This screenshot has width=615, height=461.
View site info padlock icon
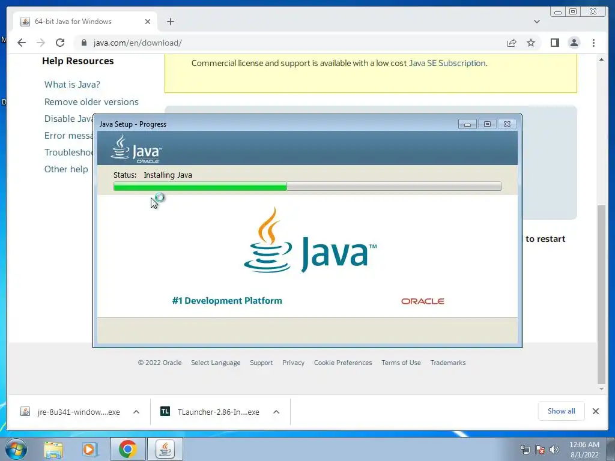84,43
